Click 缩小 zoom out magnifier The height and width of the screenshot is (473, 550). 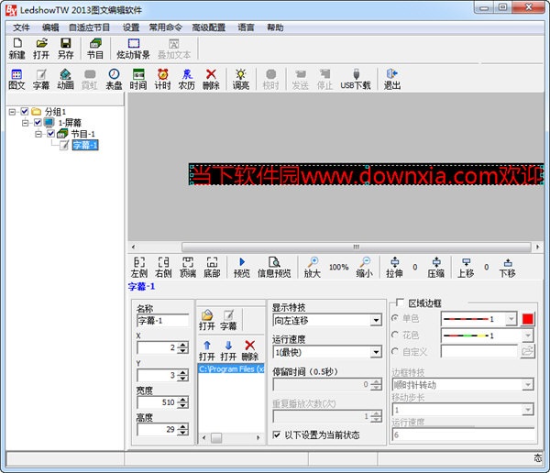tap(365, 268)
